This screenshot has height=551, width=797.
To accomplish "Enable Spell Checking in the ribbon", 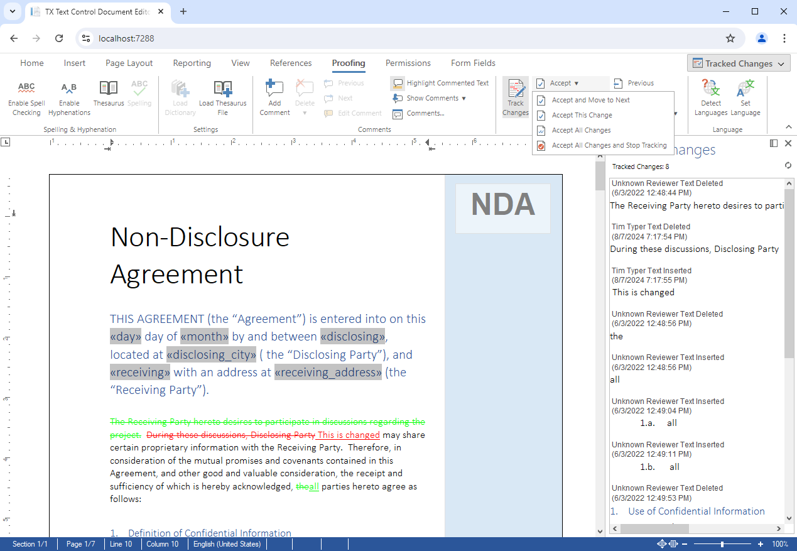I will click(x=26, y=99).
